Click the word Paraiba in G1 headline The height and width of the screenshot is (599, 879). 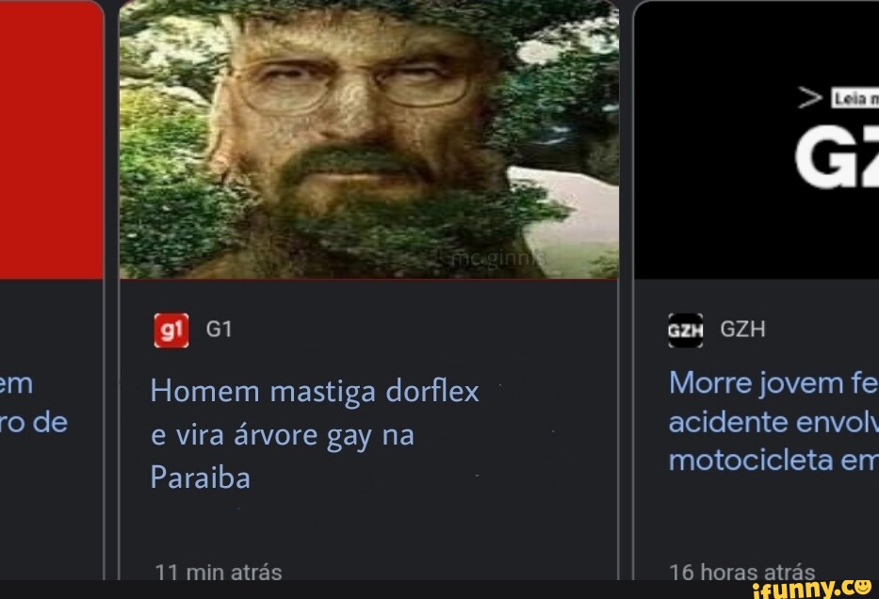click(x=200, y=478)
